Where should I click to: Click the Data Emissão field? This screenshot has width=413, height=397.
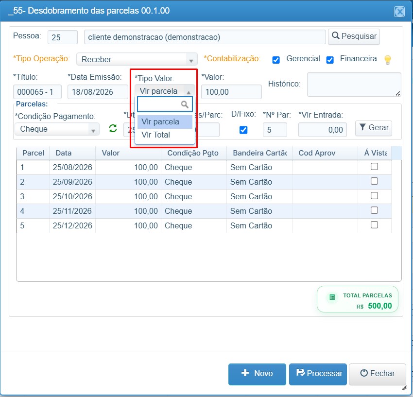pyautogui.click(x=98, y=92)
